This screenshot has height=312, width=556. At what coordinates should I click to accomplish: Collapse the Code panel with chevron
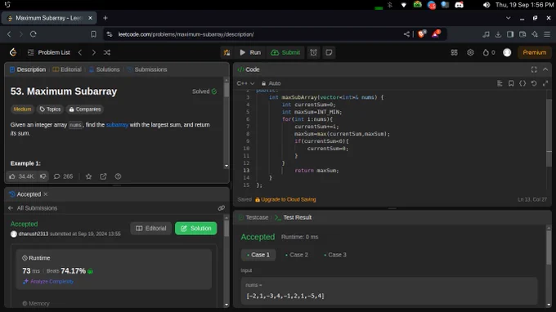click(545, 69)
